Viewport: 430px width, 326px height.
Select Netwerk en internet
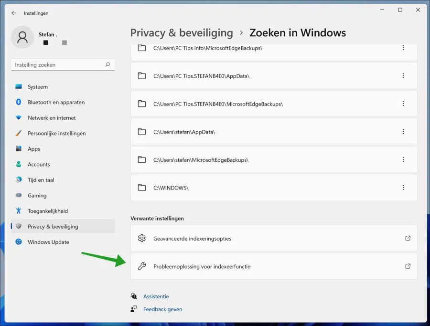[x=63, y=118]
